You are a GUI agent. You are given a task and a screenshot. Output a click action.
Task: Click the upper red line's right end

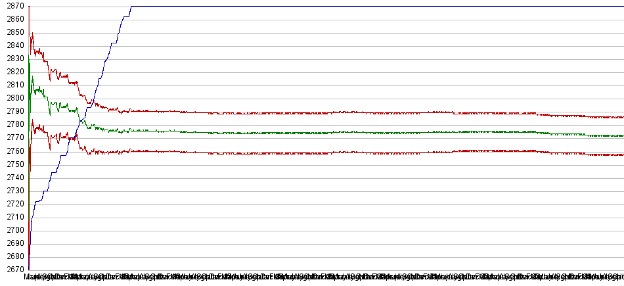click(621, 117)
